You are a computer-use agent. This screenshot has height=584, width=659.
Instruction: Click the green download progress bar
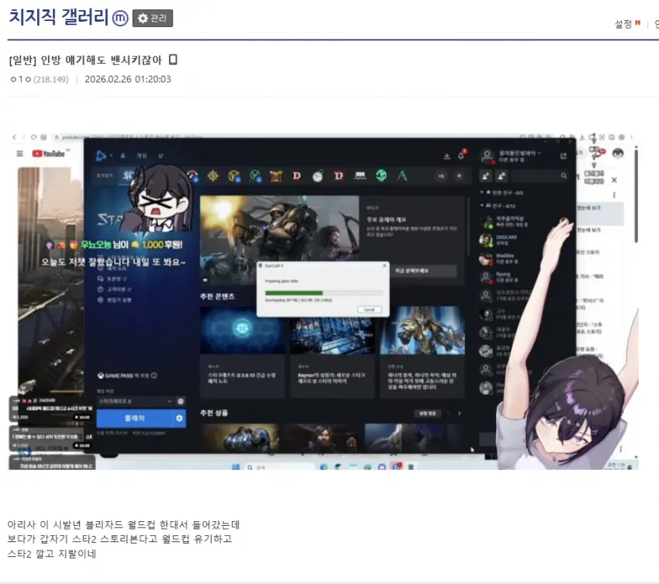(x=294, y=292)
